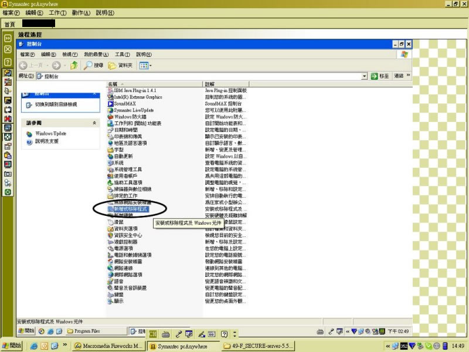This screenshot has width=469, height=352.
Task: Select the 聲音及音訊裝置 item
Action: coord(127,288)
